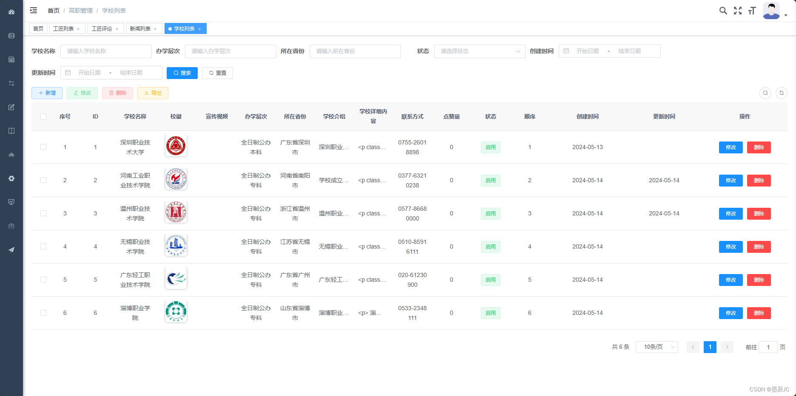View the 广东轻工职业技术学院 school emblem
Screen dimensions: 796x396
[x=176, y=279]
